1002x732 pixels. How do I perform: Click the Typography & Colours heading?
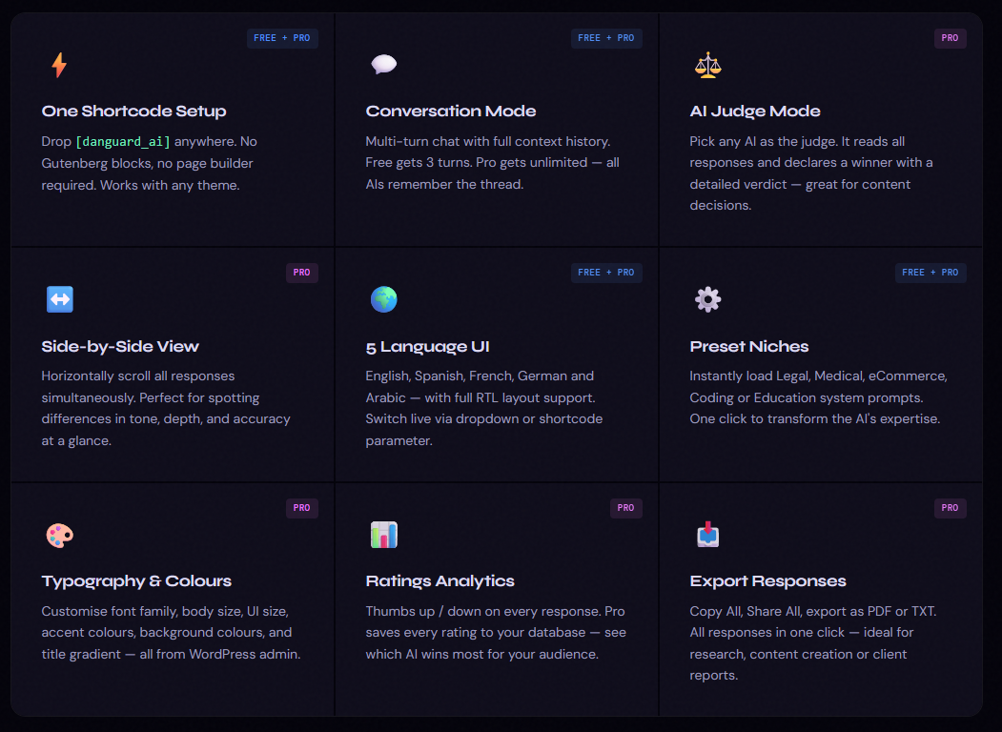(136, 581)
